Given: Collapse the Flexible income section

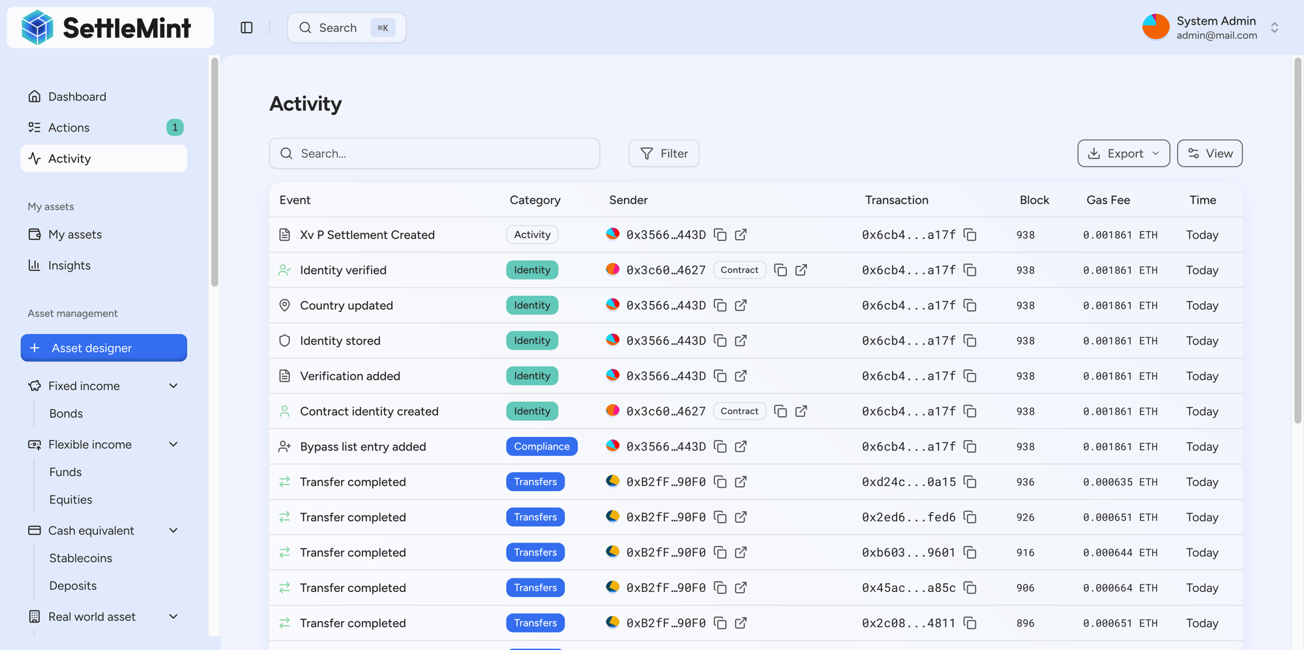Looking at the screenshot, I should [173, 444].
